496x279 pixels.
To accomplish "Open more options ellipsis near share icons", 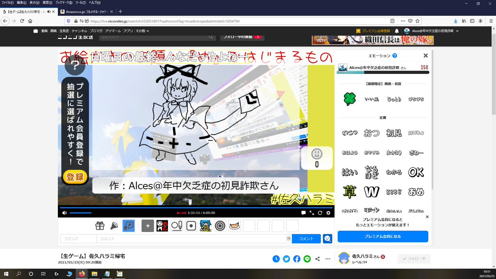I will point(328,259).
